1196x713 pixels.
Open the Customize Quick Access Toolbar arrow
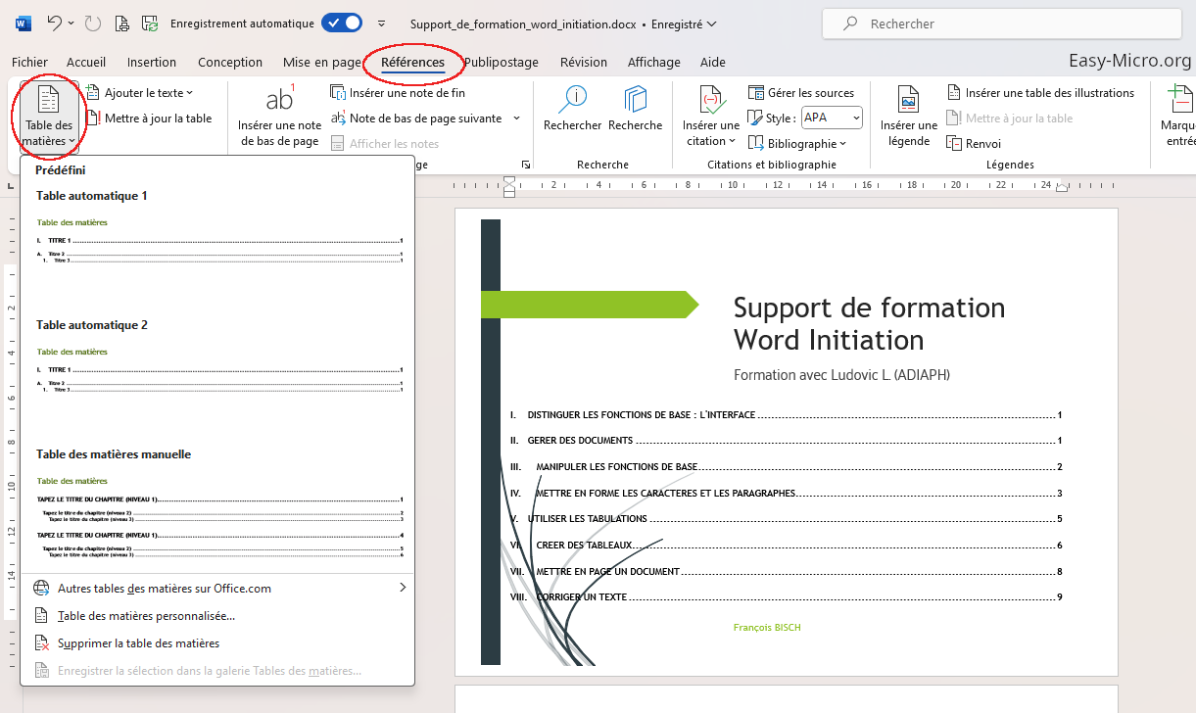(381, 24)
